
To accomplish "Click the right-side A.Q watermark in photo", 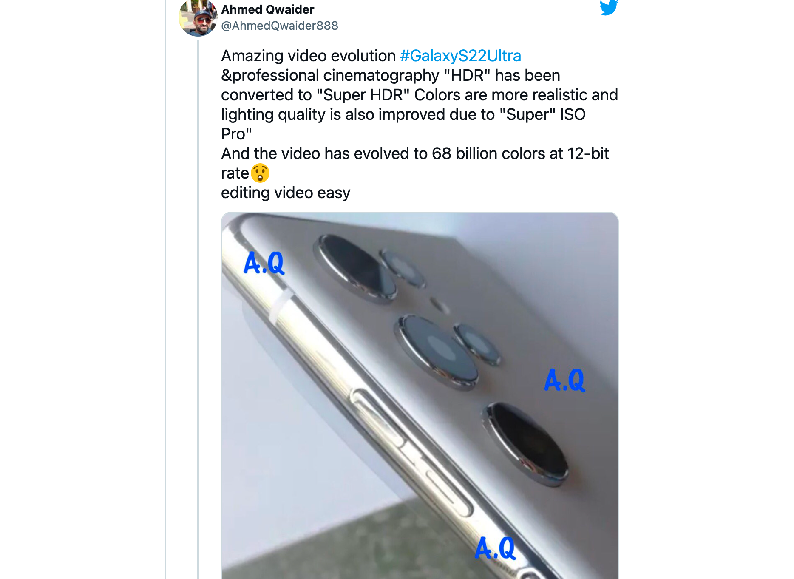I will tap(564, 380).
